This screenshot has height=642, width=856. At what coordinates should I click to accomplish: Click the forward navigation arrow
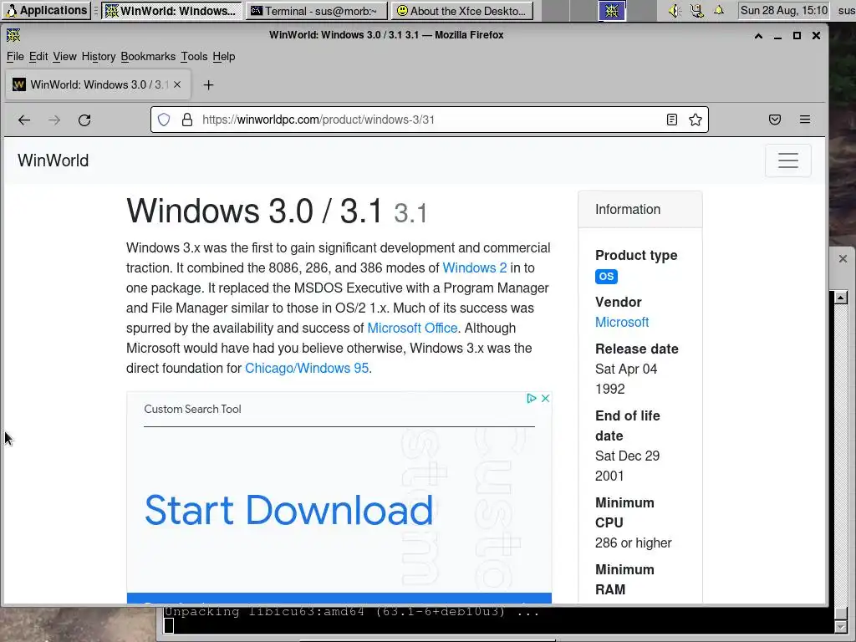(54, 120)
